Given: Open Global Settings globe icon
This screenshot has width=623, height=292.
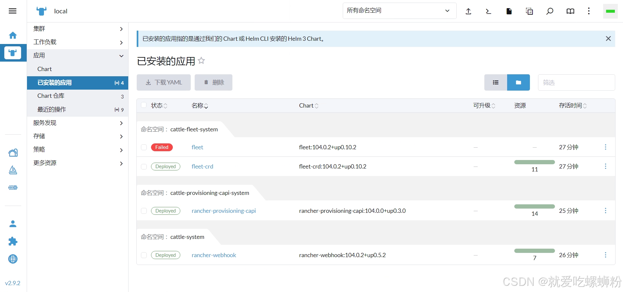Looking at the screenshot, I should pyautogui.click(x=13, y=259).
